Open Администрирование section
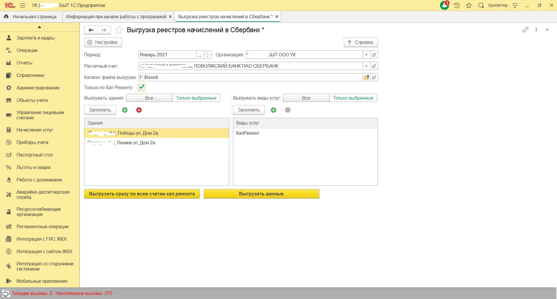Screen dimensions: 557x299 pos(38,88)
